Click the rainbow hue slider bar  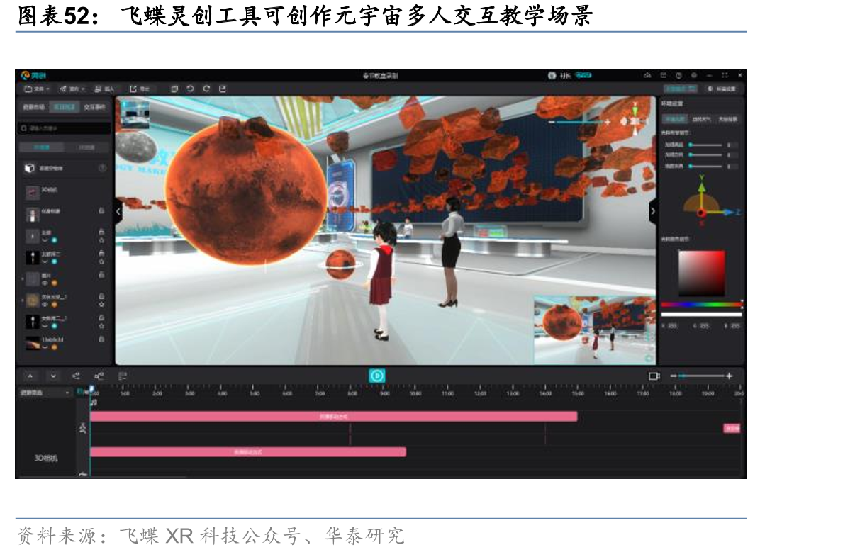(701, 304)
